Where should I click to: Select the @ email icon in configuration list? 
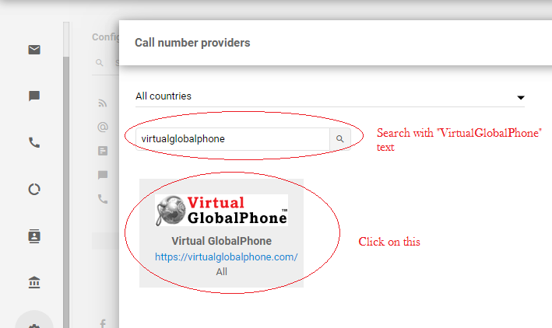coord(103,127)
